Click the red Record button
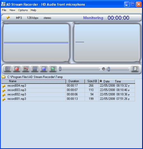 click(17, 69)
